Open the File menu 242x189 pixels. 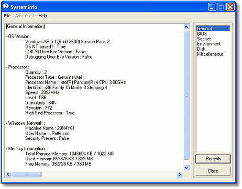tap(7, 16)
